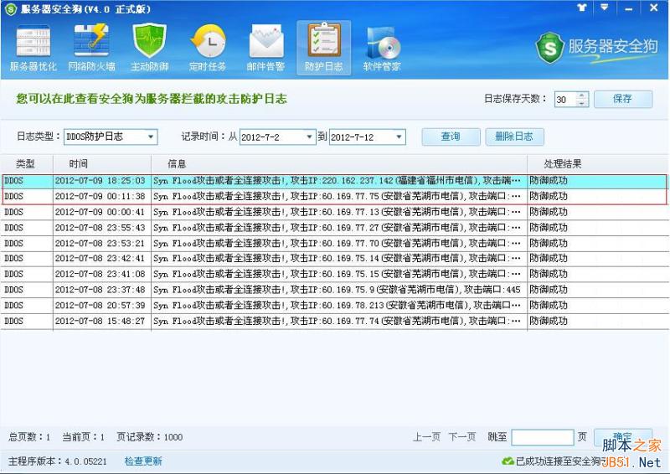The height and width of the screenshot is (474, 670).
Task: Open the 网络防火墙 network firewall icon
Action: click(x=91, y=47)
